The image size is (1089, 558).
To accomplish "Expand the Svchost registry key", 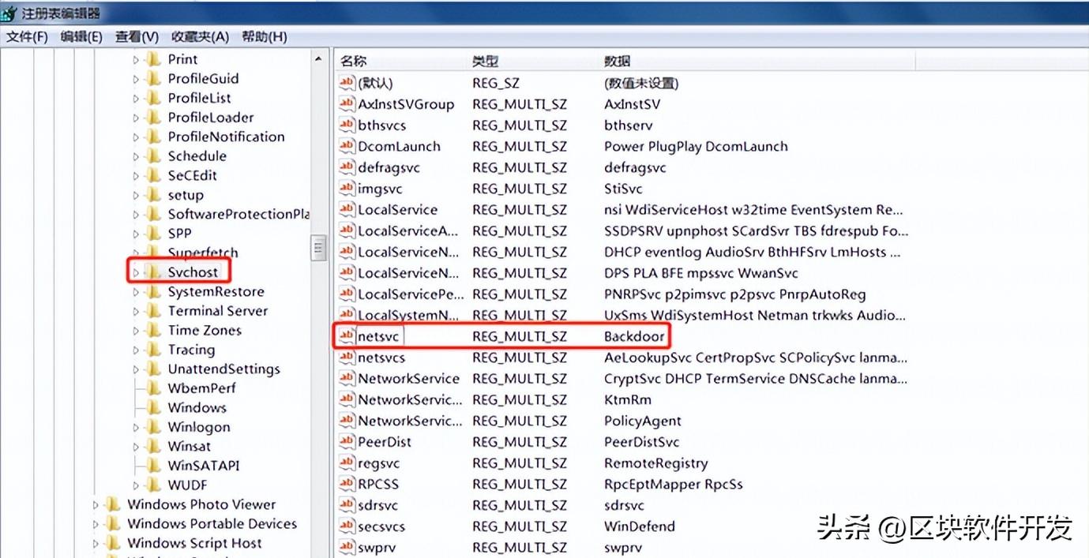I will (136, 272).
